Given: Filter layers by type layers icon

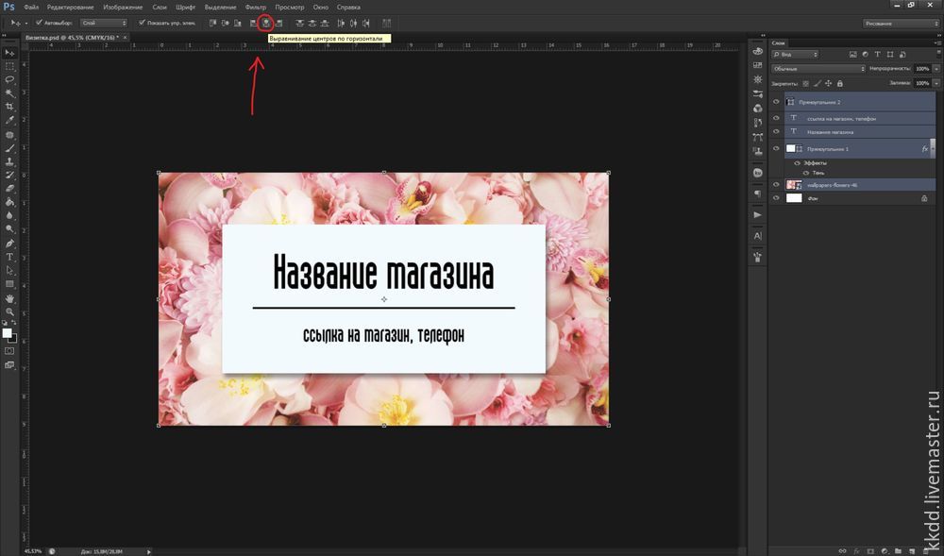Looking at the screenshot, I should point(877,55).
